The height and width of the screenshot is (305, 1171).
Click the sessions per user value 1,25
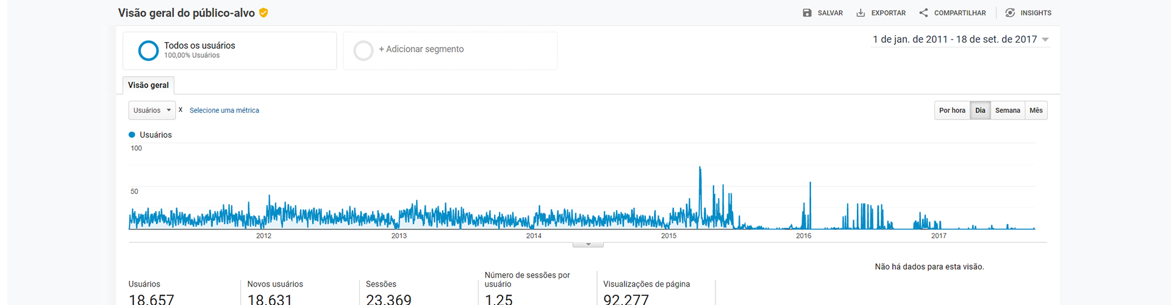point(499,300)
